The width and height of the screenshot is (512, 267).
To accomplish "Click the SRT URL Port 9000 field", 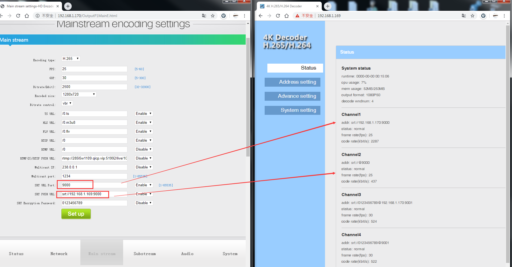I will 94,185.
